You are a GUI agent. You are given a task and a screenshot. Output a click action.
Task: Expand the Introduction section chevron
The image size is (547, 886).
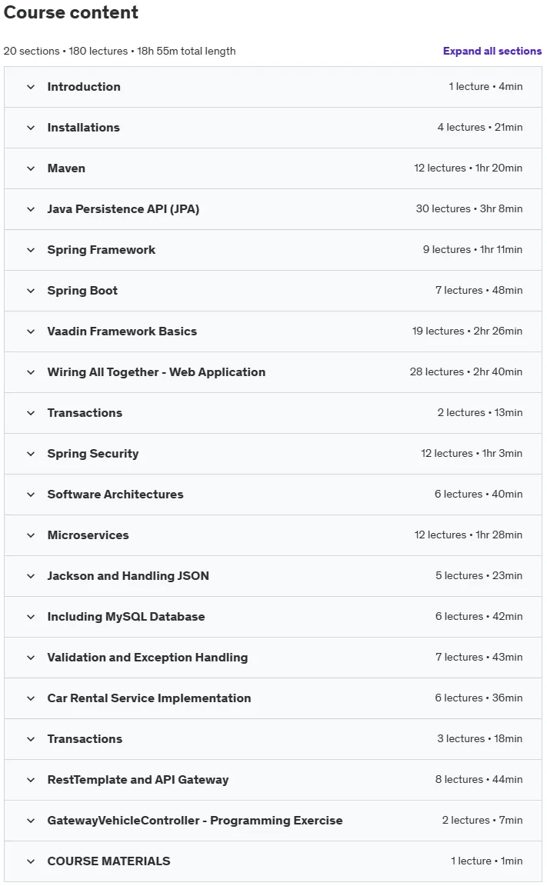tap(31, 87)
